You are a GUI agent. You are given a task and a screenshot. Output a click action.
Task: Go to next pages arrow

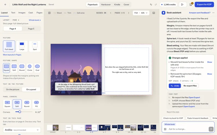click(x=129, y=13)
